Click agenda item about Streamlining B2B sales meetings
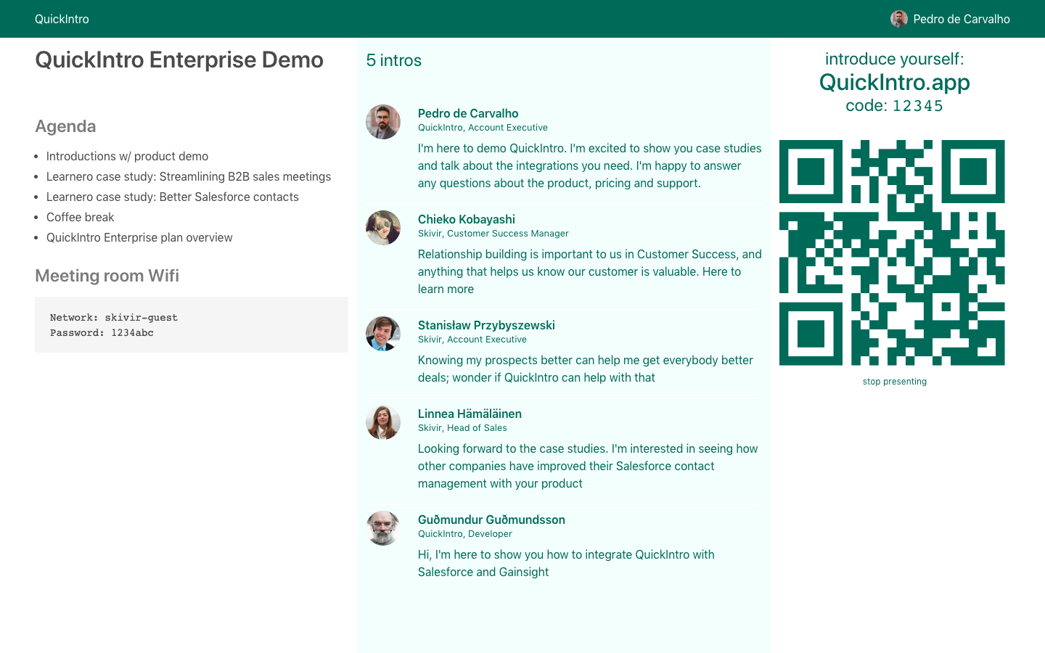The height and width of the screenshot is (653, 1045). [x=189, y=176]
